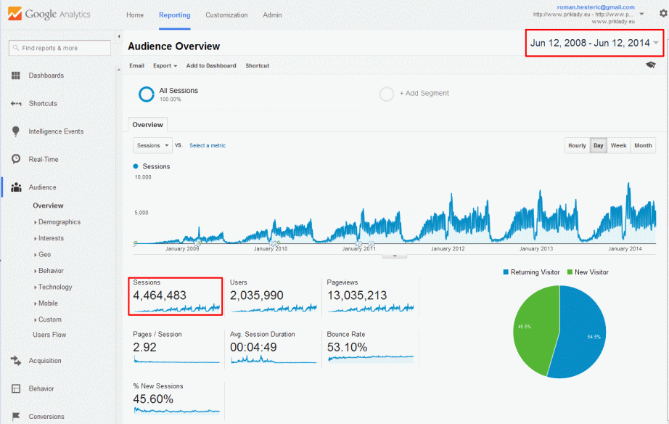Click the Add Segment empty circle
The image size is (669, 424).
coord(387,94)
